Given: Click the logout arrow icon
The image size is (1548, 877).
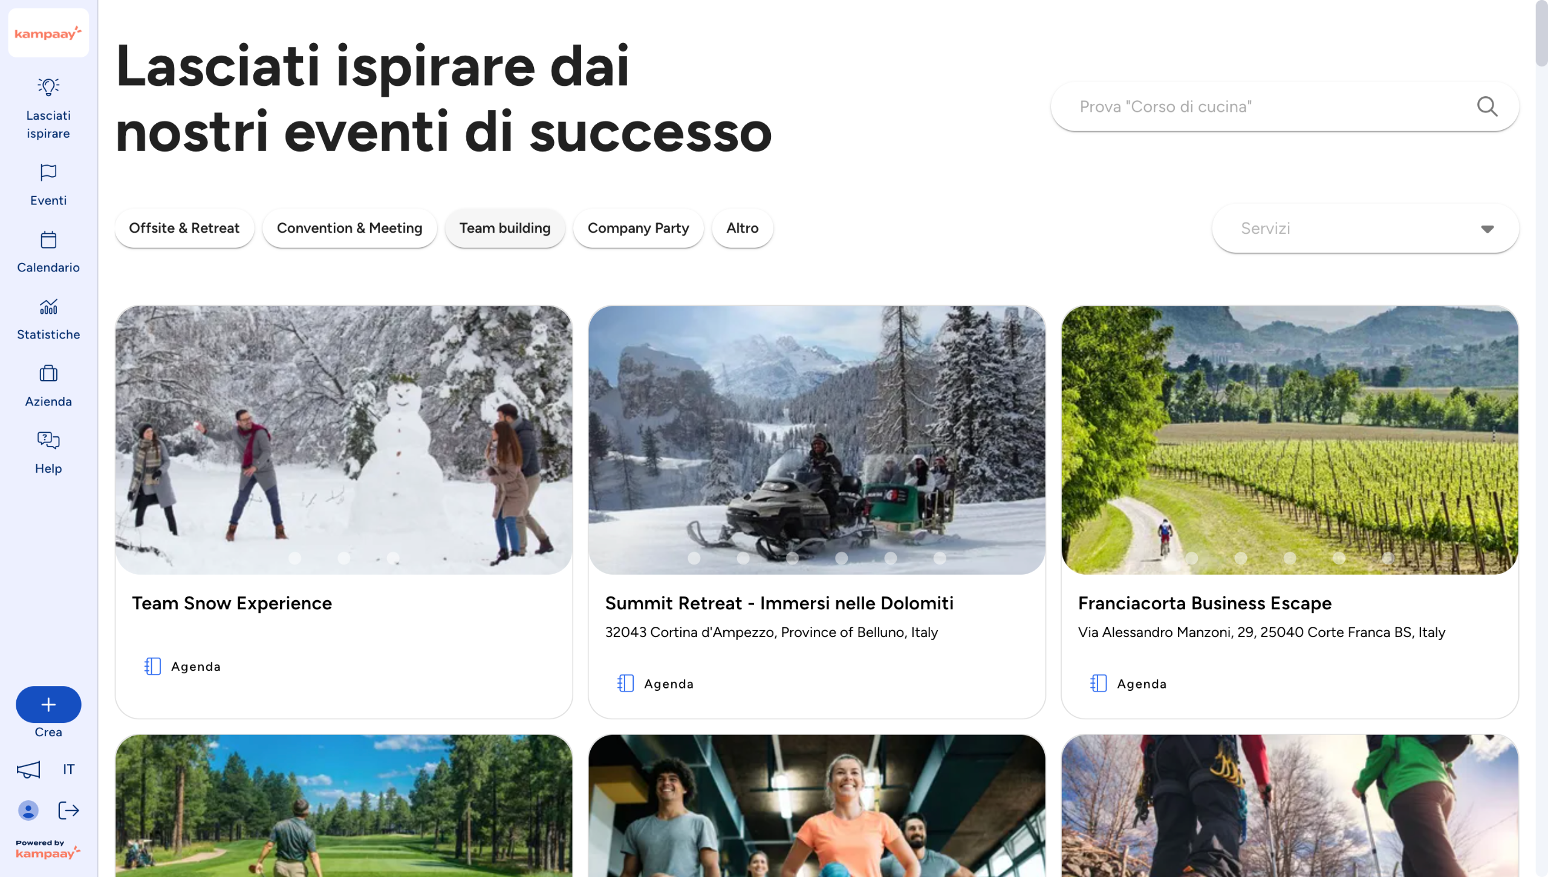Looking at the screenshot, I should [68, 811].
